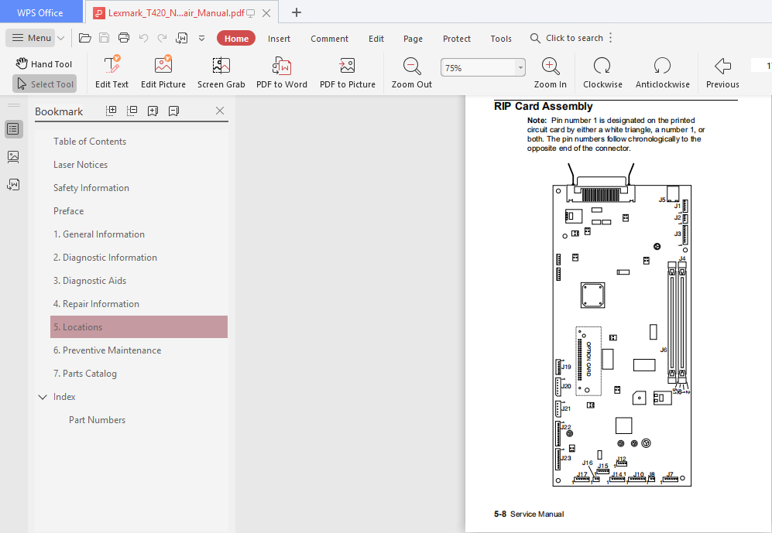Jump to 2. Diagnostic Information
The image size is (772, 533).
point(105,257)
